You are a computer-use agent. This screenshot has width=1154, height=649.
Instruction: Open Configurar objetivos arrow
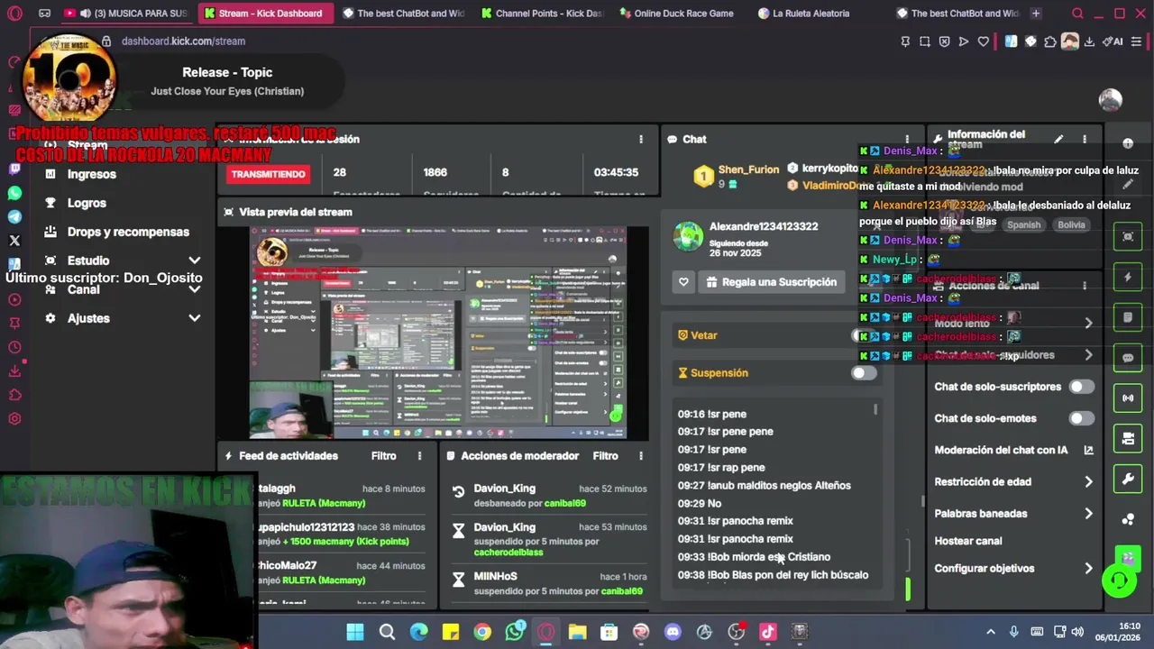click(x=1088, y=569)
